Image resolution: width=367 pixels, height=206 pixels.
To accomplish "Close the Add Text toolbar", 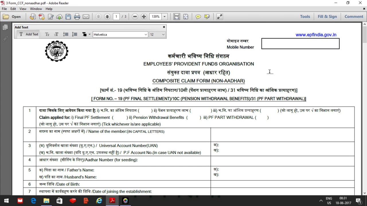I will click(x=164, y=27).
